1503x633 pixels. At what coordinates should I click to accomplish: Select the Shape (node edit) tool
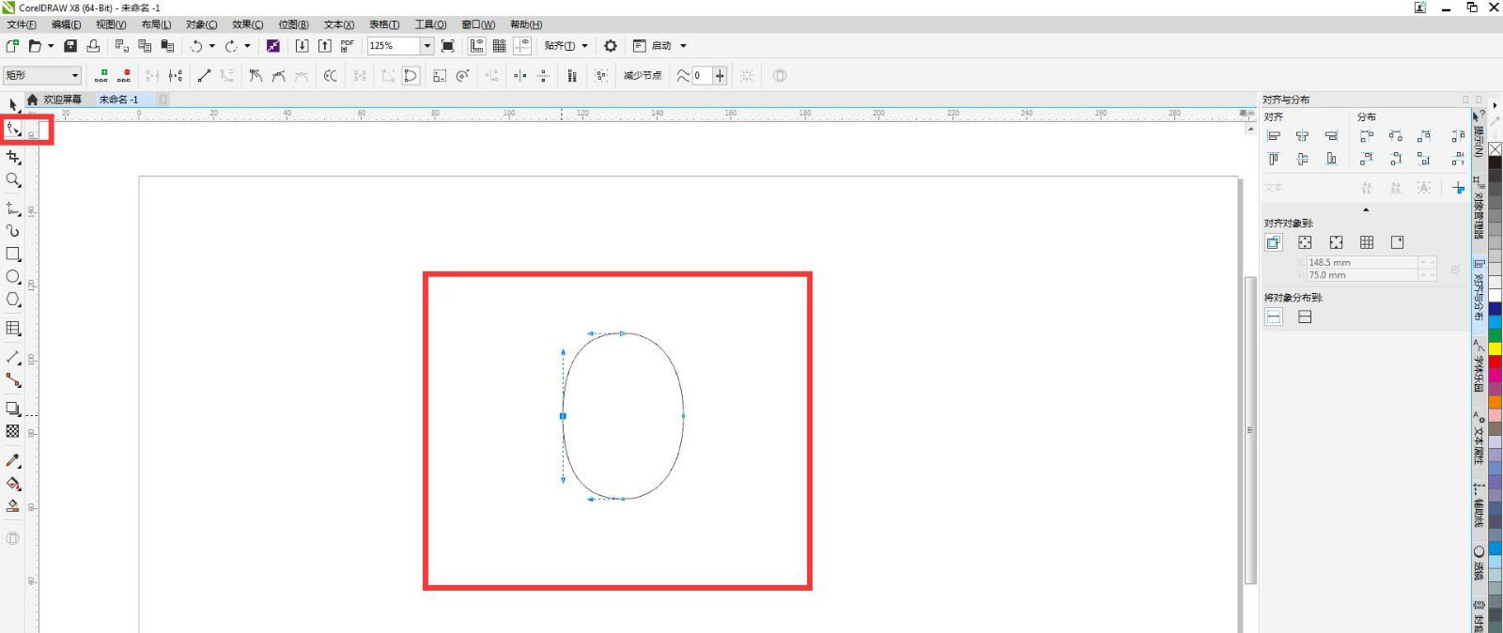13,130
